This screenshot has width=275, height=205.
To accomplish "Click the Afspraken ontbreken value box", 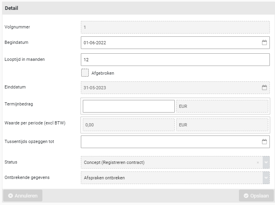I will [x=170, y=178].
